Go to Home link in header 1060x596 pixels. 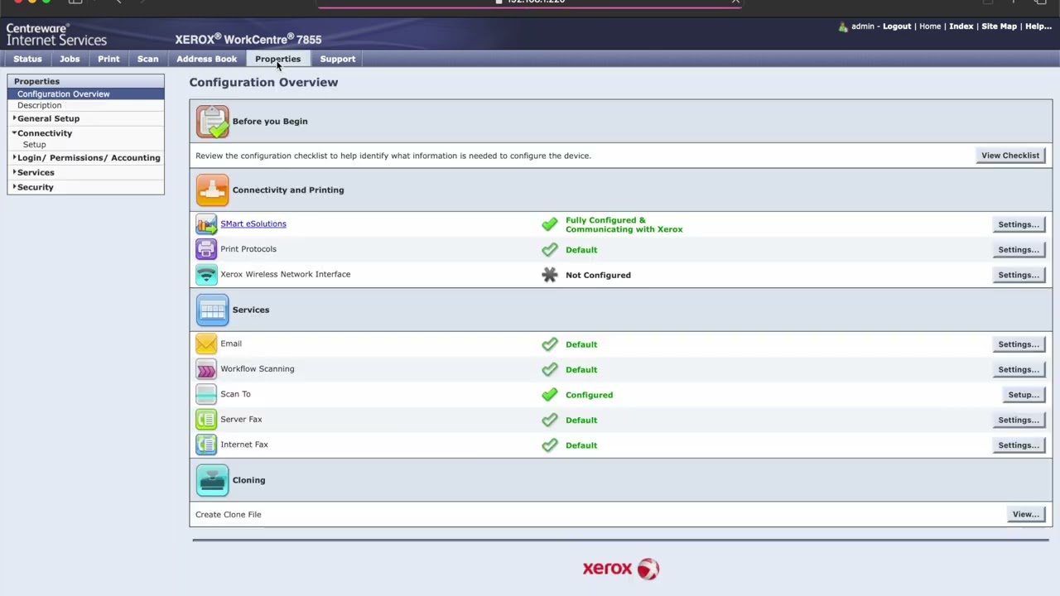point(930,26)
